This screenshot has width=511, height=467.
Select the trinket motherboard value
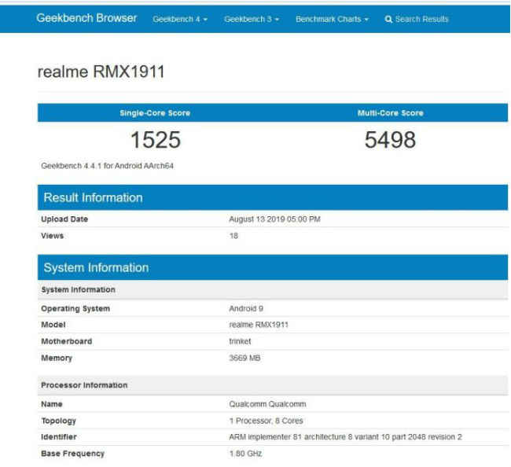click(x=241, y=341)
